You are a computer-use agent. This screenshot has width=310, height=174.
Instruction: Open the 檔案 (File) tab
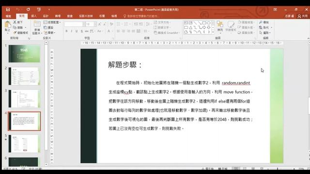tap(8, 16)
